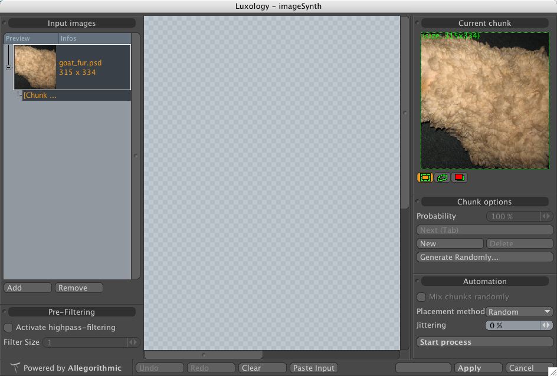Click the red rectangle chunk icon

pos(459,177)
